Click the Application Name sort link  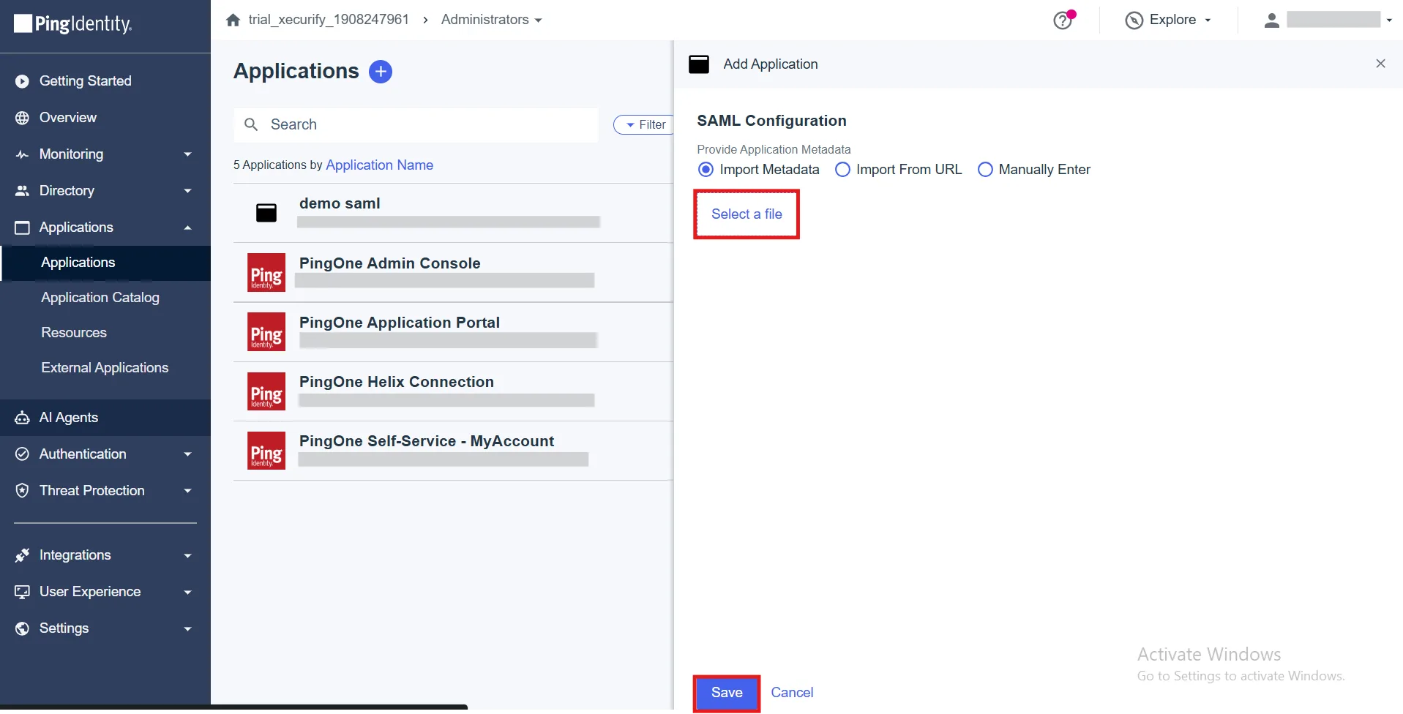(379, 165)
